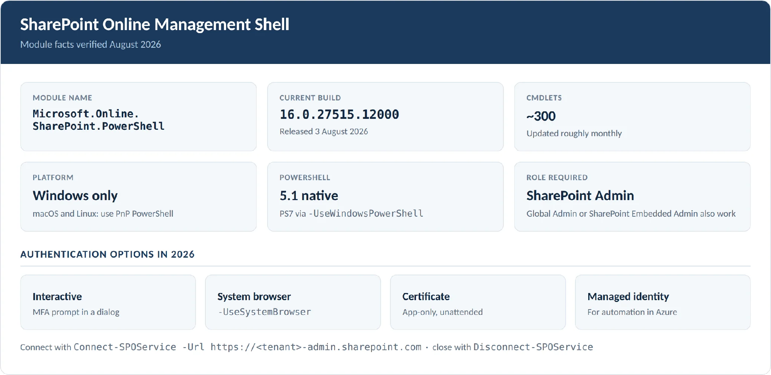This screenshot has width=771, height=375.
Task: Click the 'Disconnect-SPOService' command text
Action: pyautogui.click(x=533, y=347)
